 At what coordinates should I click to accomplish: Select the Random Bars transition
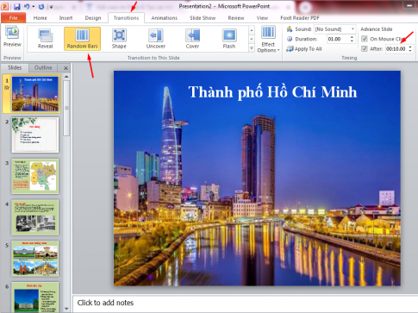coord(82,39)
